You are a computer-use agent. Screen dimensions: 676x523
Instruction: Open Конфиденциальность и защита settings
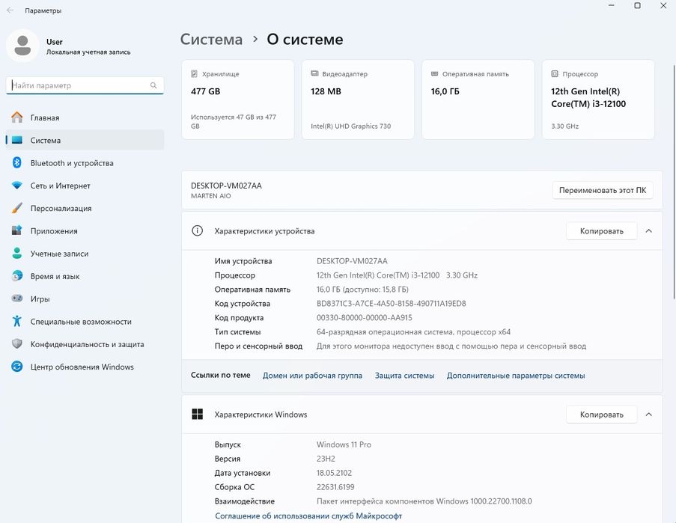tap(85, 344)
